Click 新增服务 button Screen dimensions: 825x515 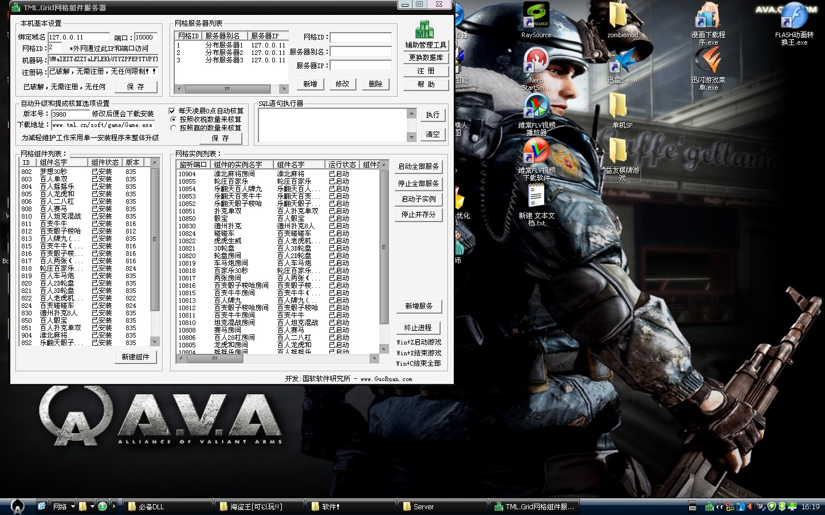[419, 306]
